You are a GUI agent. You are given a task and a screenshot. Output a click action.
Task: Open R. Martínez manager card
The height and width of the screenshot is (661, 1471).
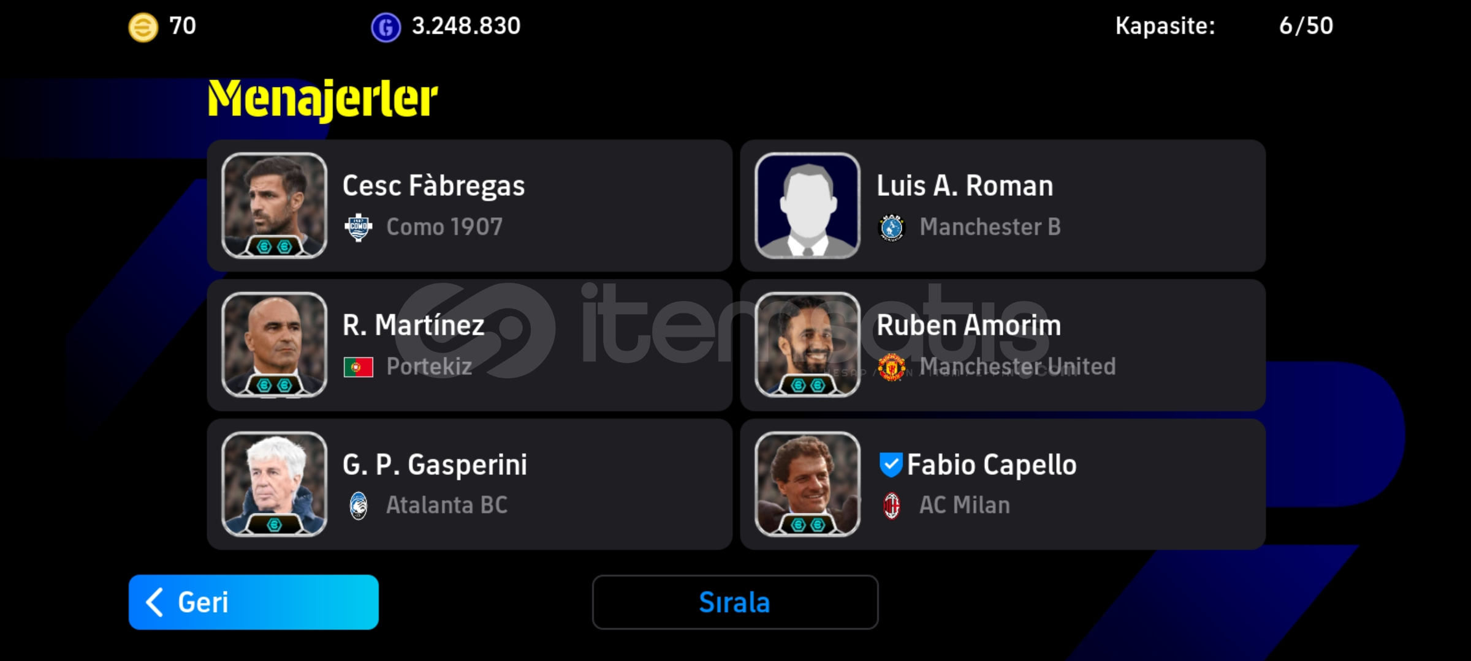point(469,345)
